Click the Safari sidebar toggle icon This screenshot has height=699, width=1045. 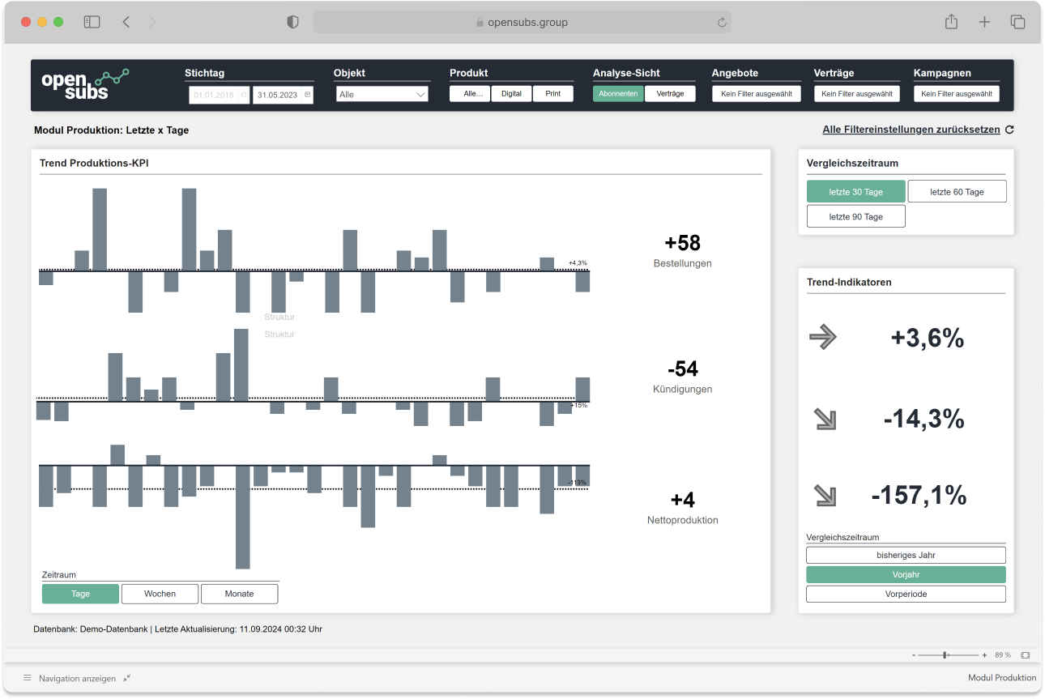click(92, 23)
